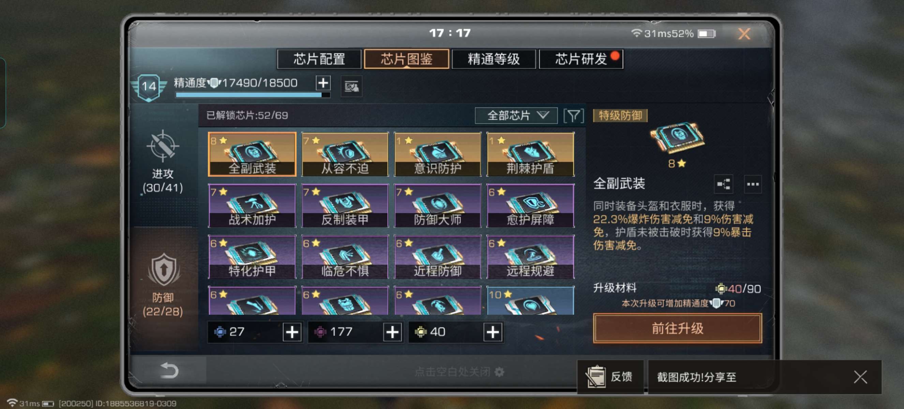Expand the 全部芯片 dropdown
Screen dimensions: 904x409
[516, 116]
